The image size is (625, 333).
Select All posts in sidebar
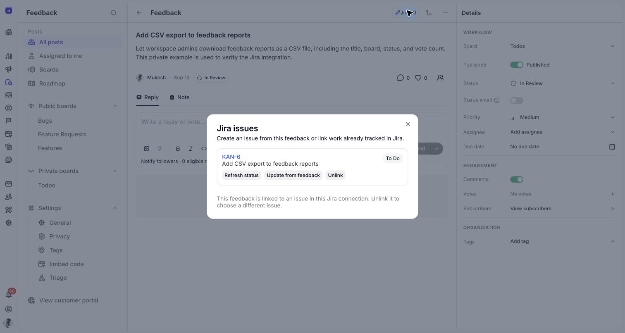click(73, 42)
